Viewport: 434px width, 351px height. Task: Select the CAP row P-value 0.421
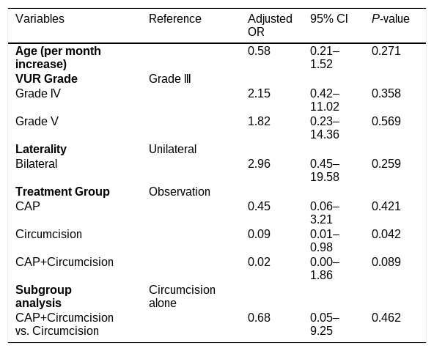tap(386, 207)
